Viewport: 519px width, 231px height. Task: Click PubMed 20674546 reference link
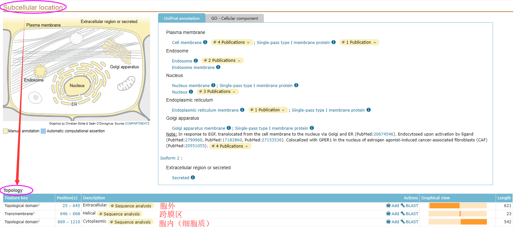tap(383, 134)
